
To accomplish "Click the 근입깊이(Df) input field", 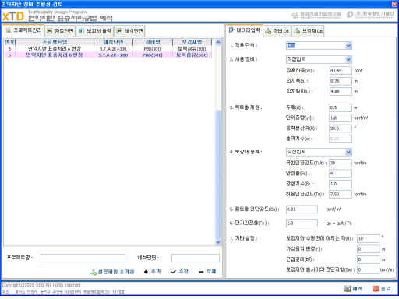I will 369,259.
